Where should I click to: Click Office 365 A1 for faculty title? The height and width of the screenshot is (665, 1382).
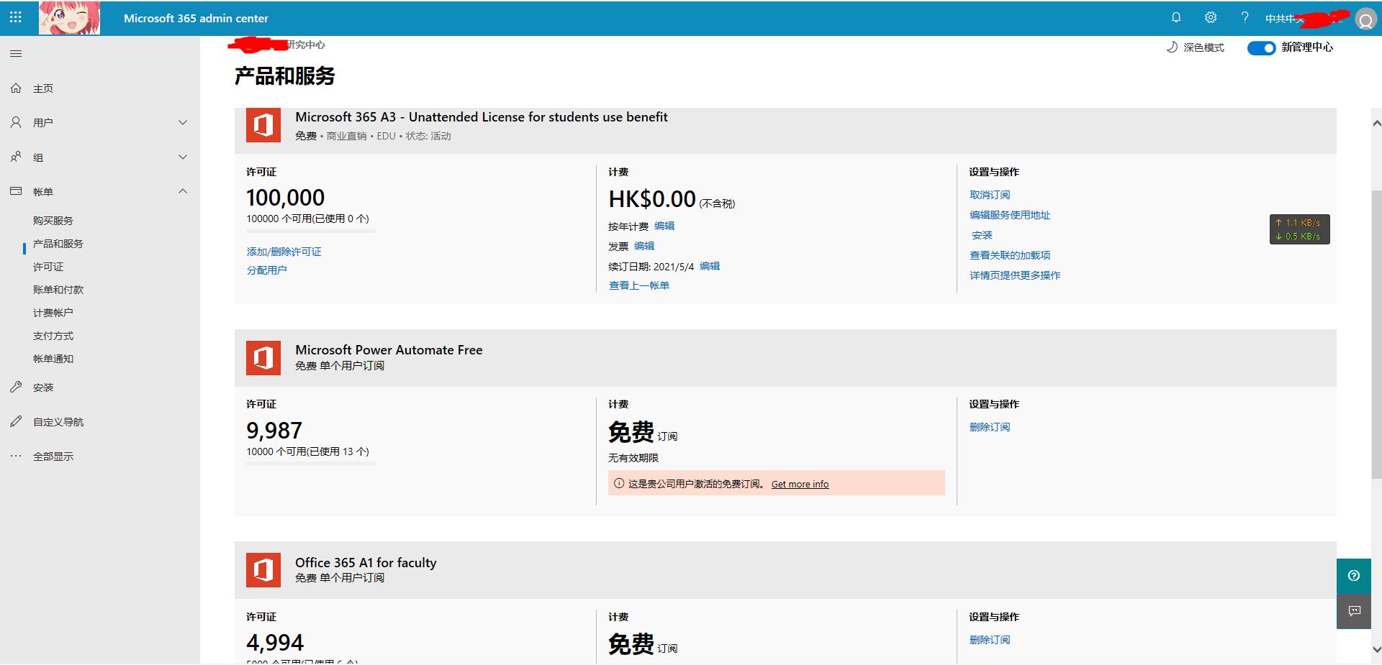tap(366, 563)
